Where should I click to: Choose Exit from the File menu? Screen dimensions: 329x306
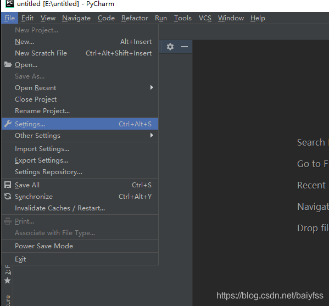[80, 259]
